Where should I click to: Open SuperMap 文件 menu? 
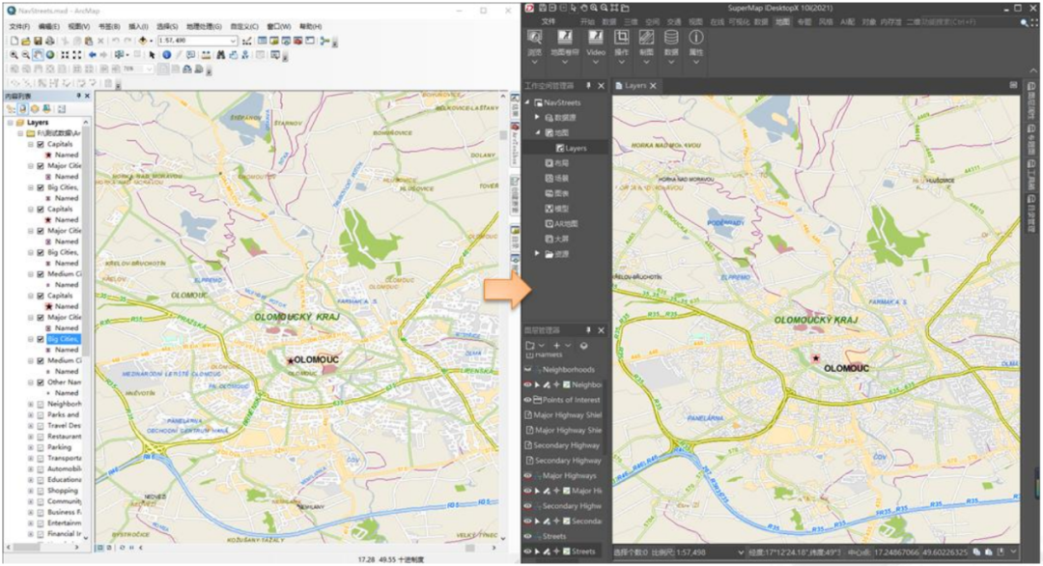tap(549, 22)
